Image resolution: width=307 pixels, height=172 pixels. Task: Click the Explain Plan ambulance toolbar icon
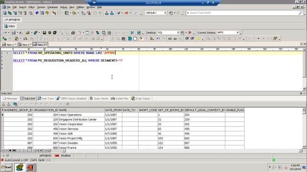(25, 39)
